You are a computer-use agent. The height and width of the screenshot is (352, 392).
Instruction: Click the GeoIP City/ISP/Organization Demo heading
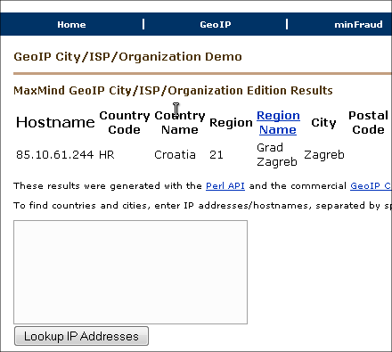coord(127,57)
